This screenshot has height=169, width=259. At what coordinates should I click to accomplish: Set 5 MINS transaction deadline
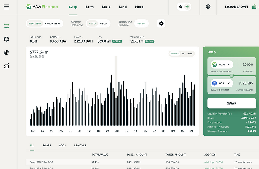pyautogui.click(x=141, y=24)
